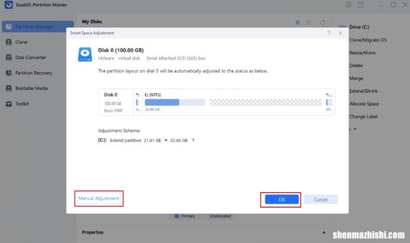Click the Partition Manager pie icon

[9, 26]
